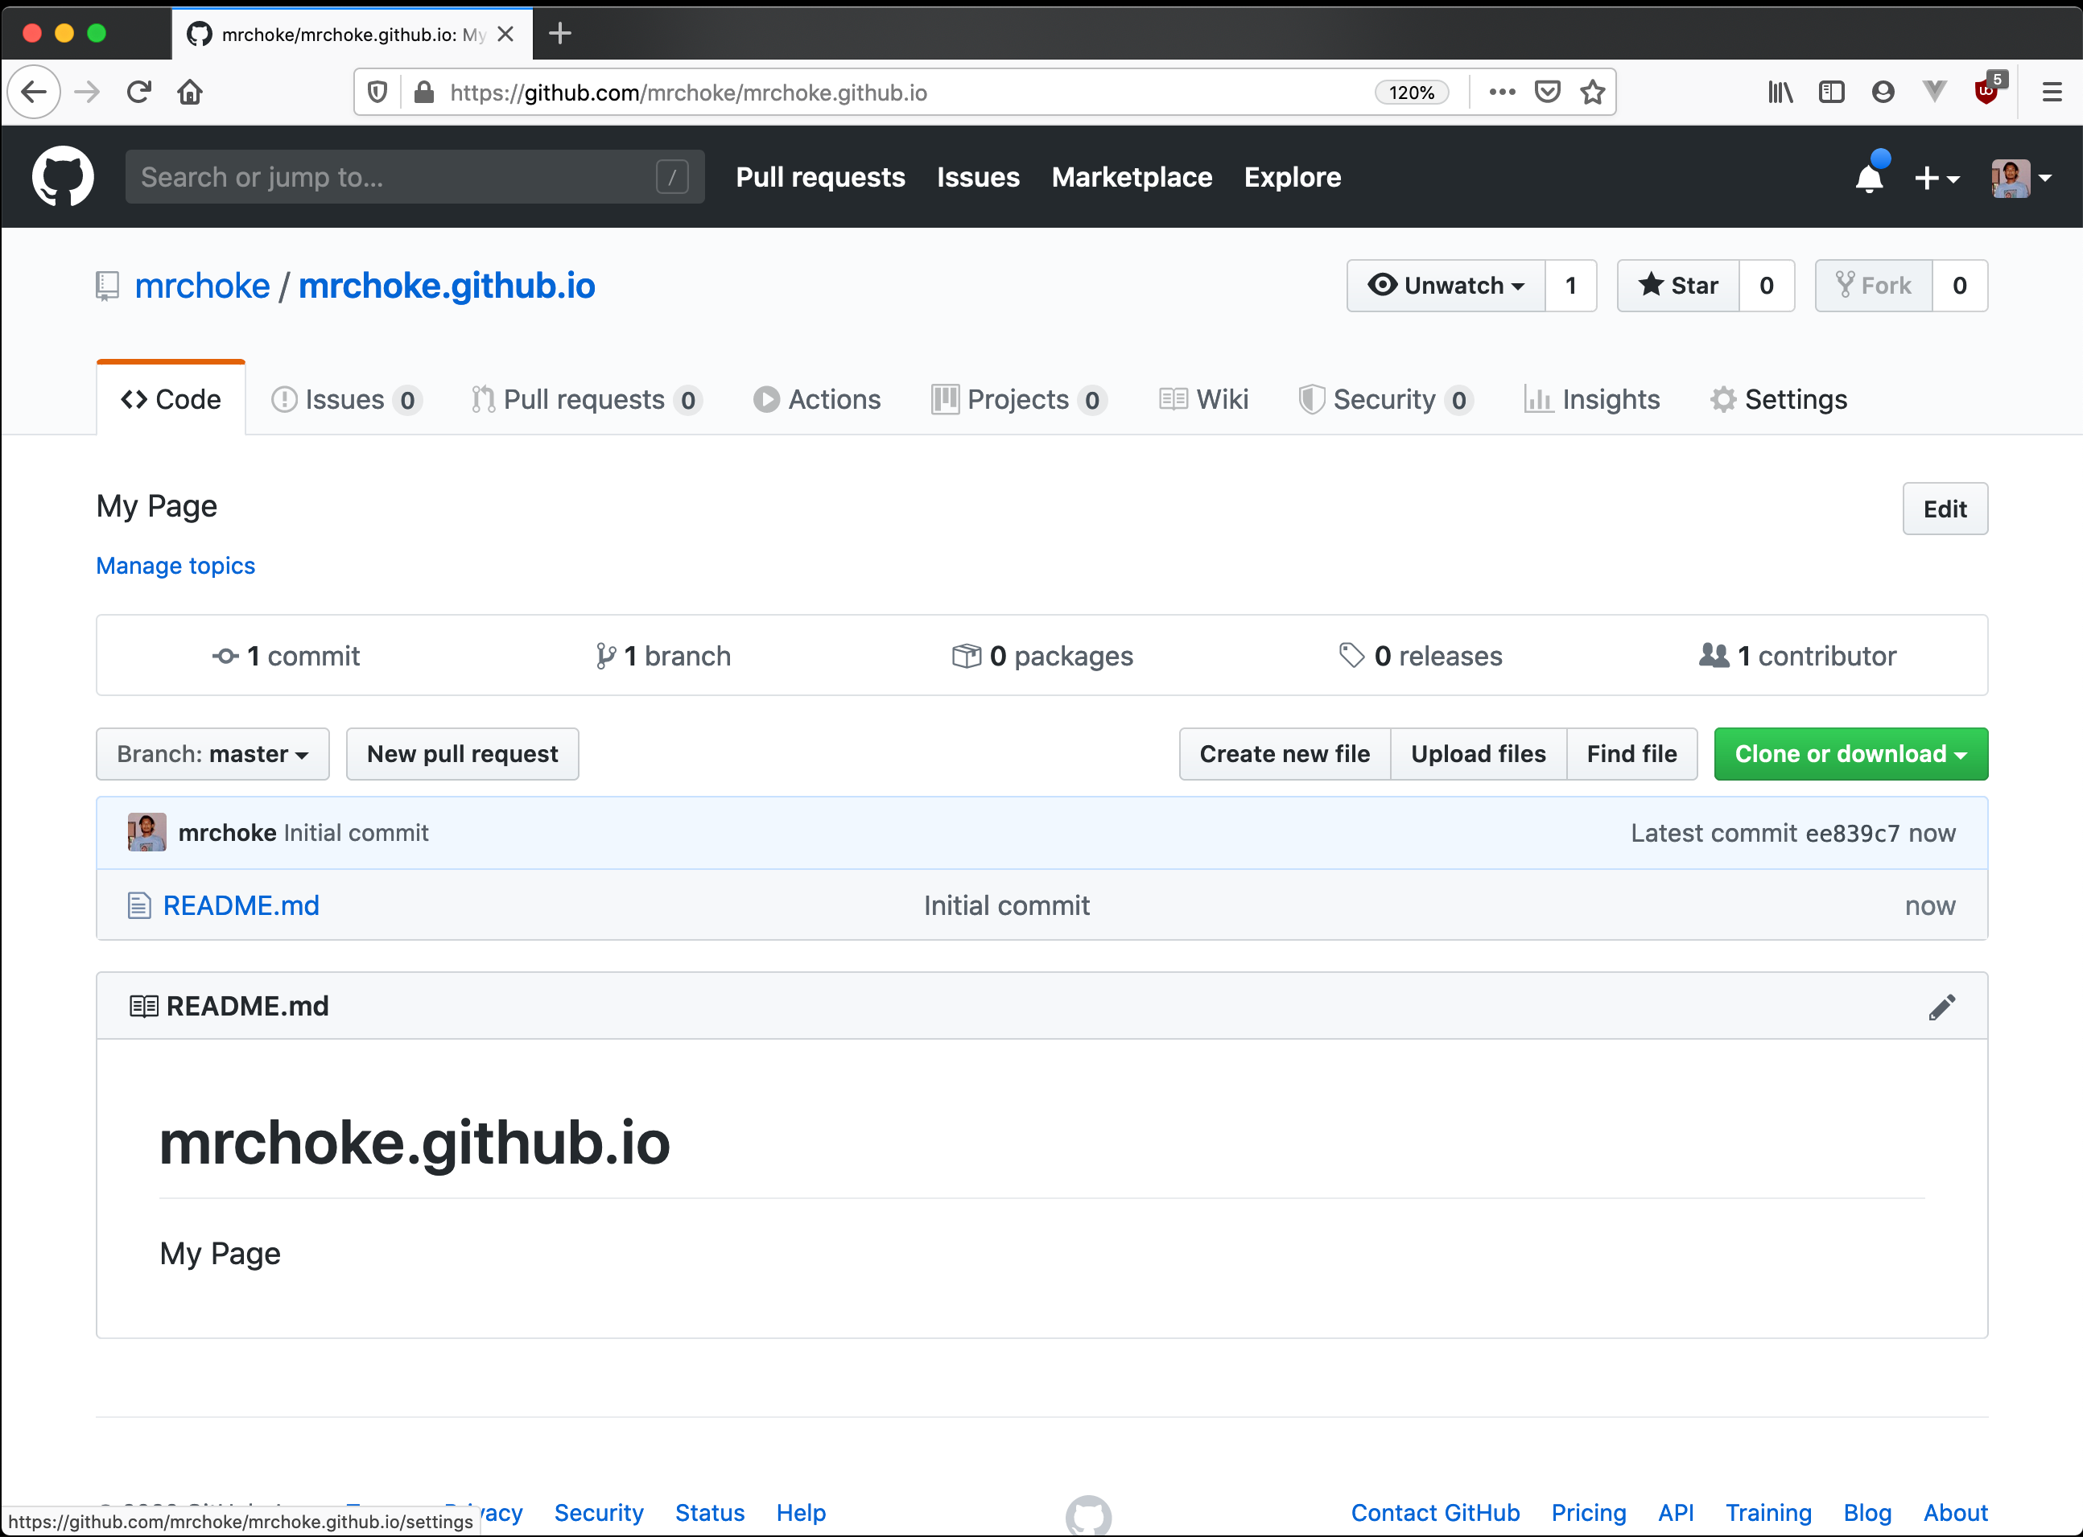
Task: Toggle the Firefox sidebar
Action: pyautogui.click(x=1831, y=91)
